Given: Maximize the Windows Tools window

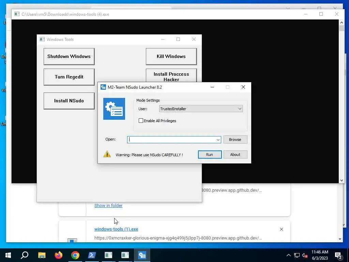Looking at the screenshot, I should tap(178, 40).
